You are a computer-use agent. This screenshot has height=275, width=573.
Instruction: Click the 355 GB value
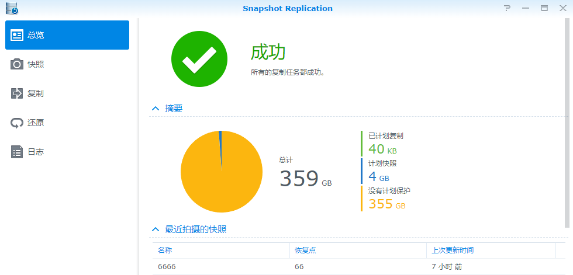(387, 204)
